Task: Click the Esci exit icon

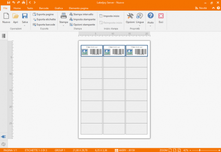Action: point(161,16)
